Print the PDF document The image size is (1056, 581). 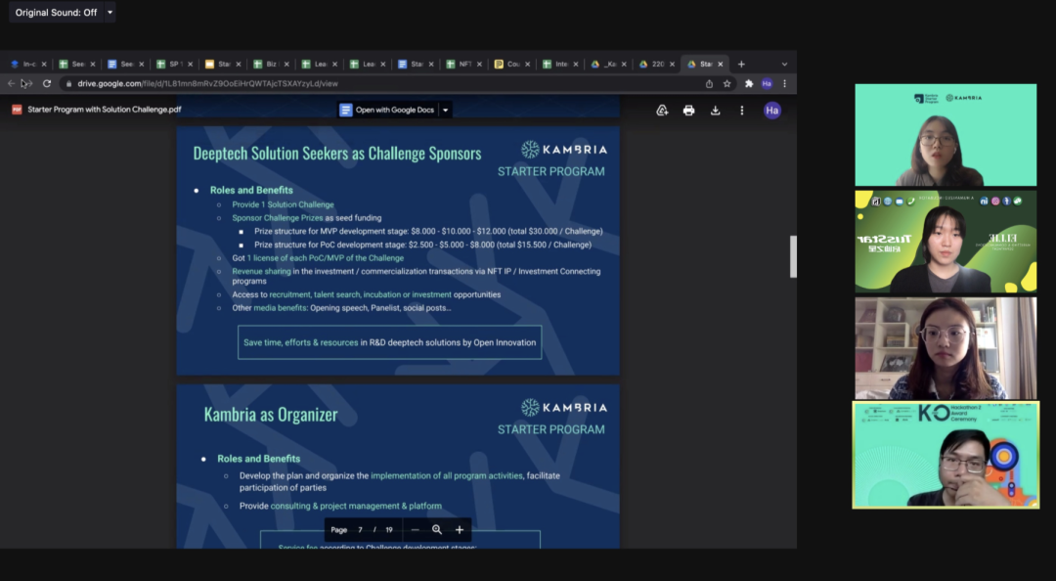688,110
